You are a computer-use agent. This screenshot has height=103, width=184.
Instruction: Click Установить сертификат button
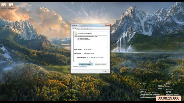click(x=86, y=64)
